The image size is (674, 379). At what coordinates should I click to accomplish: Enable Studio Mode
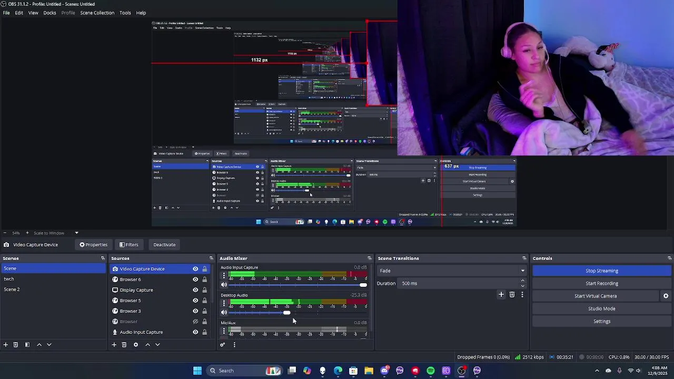tap(602, 308)
